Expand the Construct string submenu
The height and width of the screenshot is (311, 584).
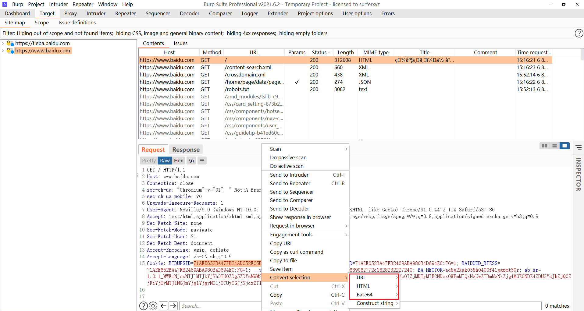point(374,303)
